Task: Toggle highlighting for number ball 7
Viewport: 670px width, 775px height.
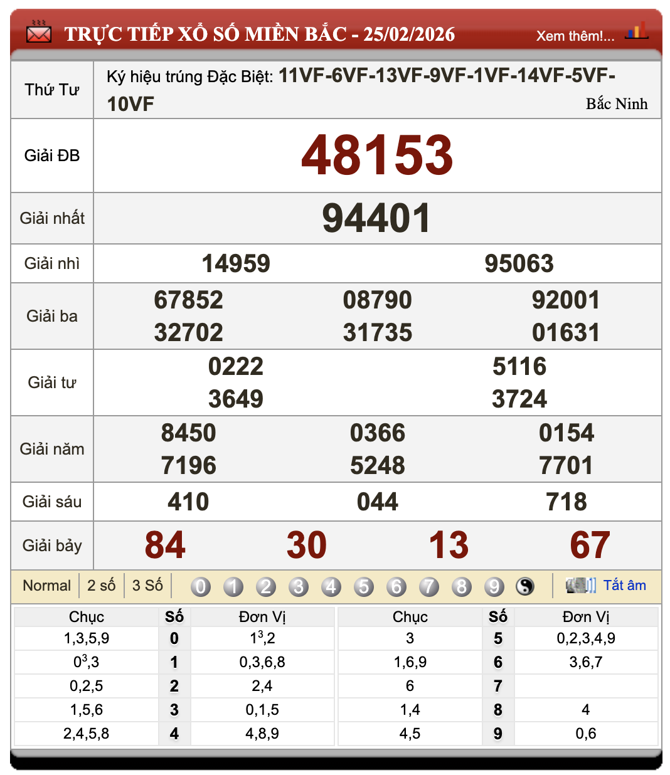Action: point(429,586)
